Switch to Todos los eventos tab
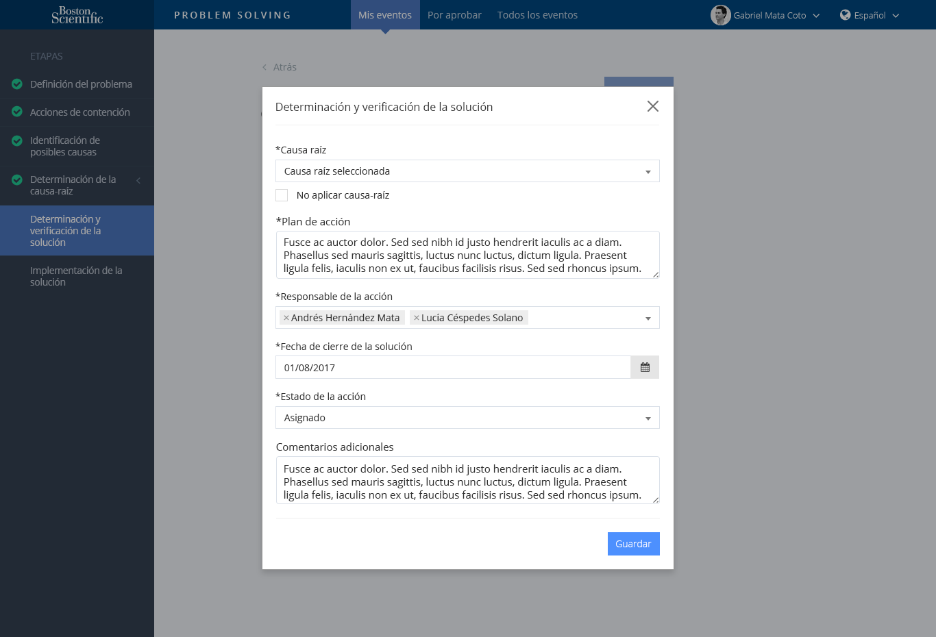The image size is (936, 637). pos(537,15)
